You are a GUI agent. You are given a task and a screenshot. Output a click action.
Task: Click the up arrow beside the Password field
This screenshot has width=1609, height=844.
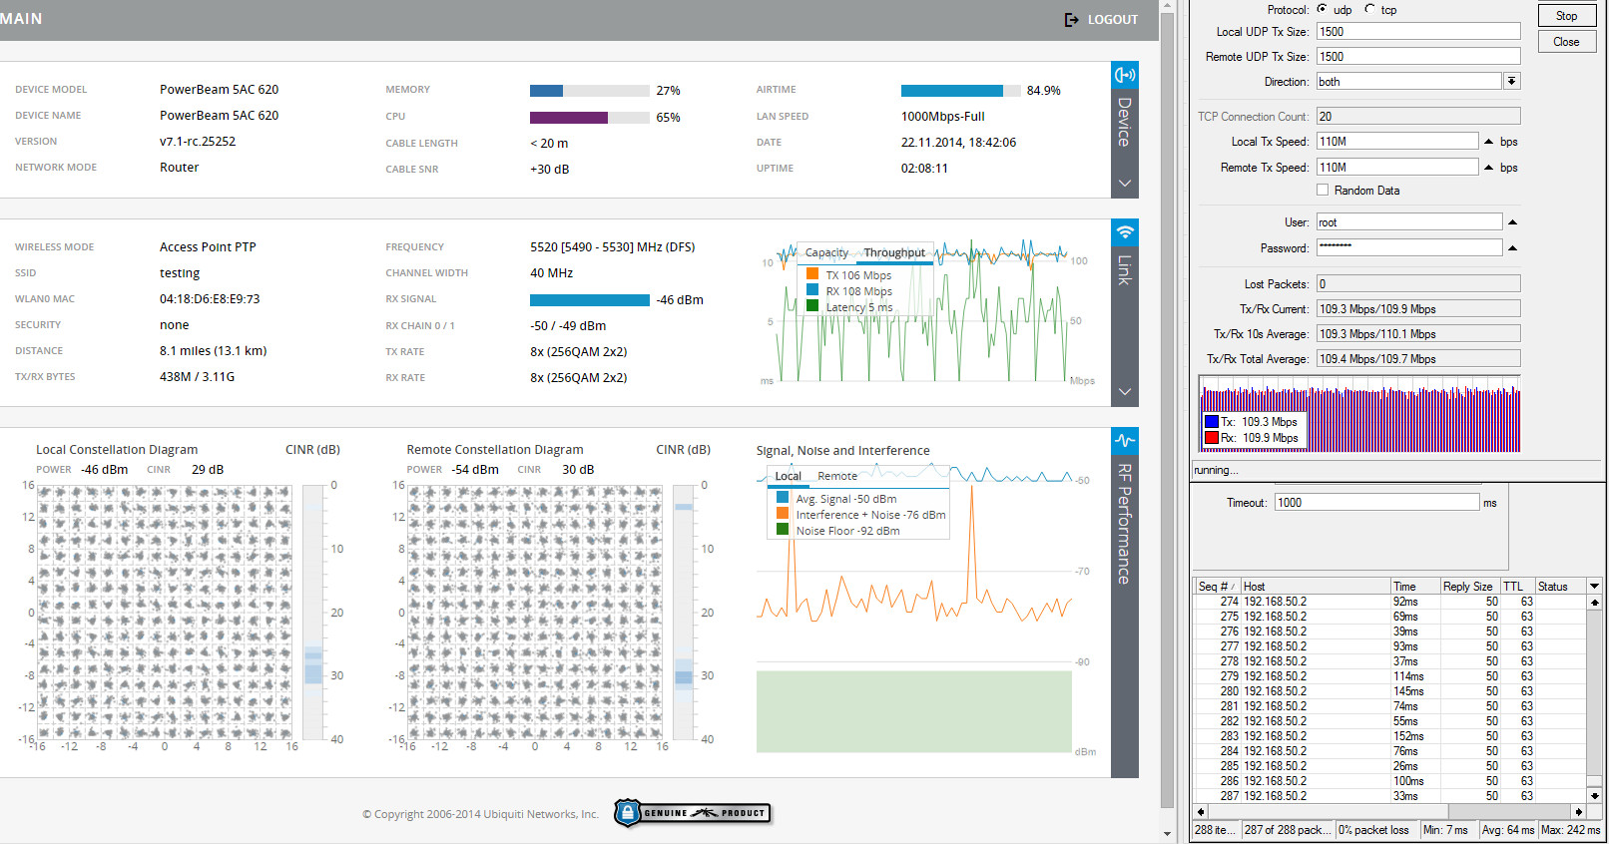pos(1512,247)
